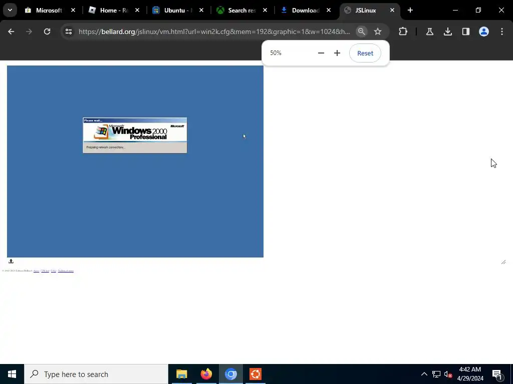Show hidden system tray icons
The height and width of the screenshot is (384, 513).
[424, 374]
